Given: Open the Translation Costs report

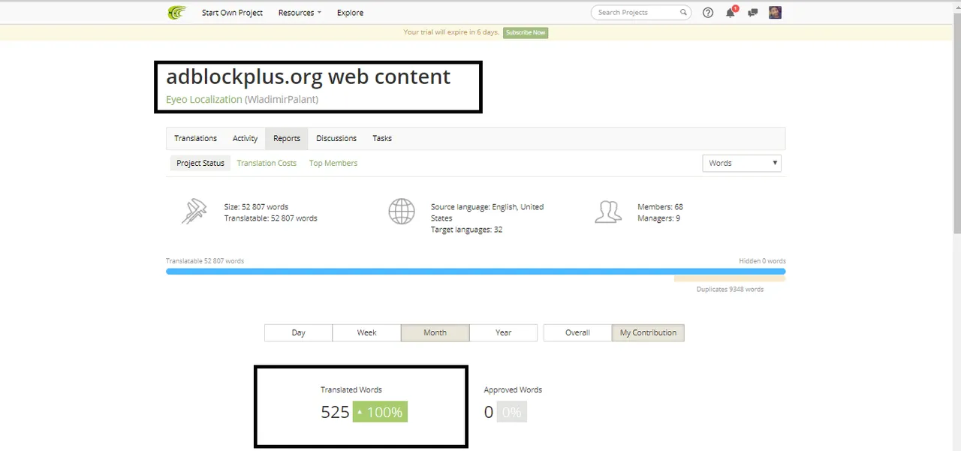Looking at the screenshot, I should 267,163.
